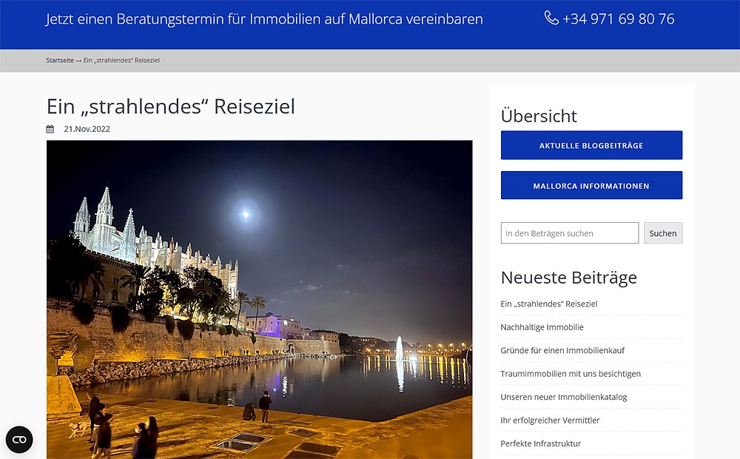This screenshot has width=740, height=459.
Task: Click the current page breadcrumb item
Action: coord(122,61)
